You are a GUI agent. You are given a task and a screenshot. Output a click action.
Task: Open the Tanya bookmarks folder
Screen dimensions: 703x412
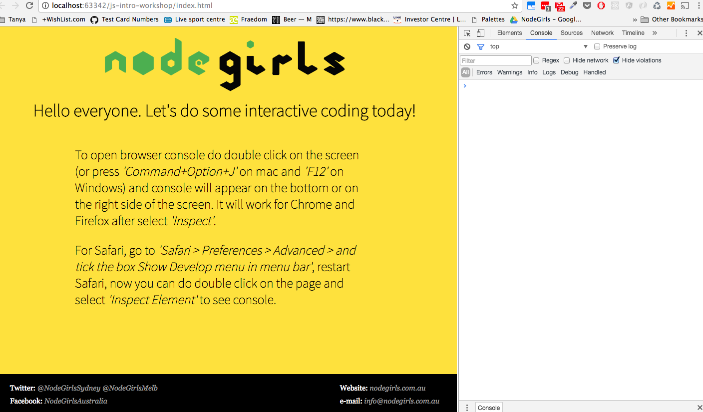point(13,19)
